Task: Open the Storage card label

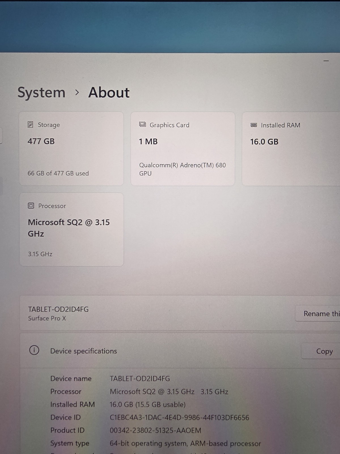Action: 49,125
